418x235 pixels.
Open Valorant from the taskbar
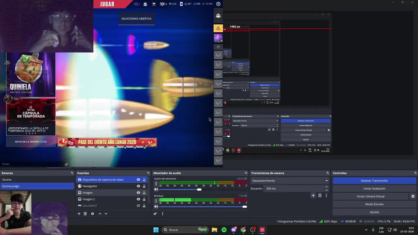click(x=262, y=230)
